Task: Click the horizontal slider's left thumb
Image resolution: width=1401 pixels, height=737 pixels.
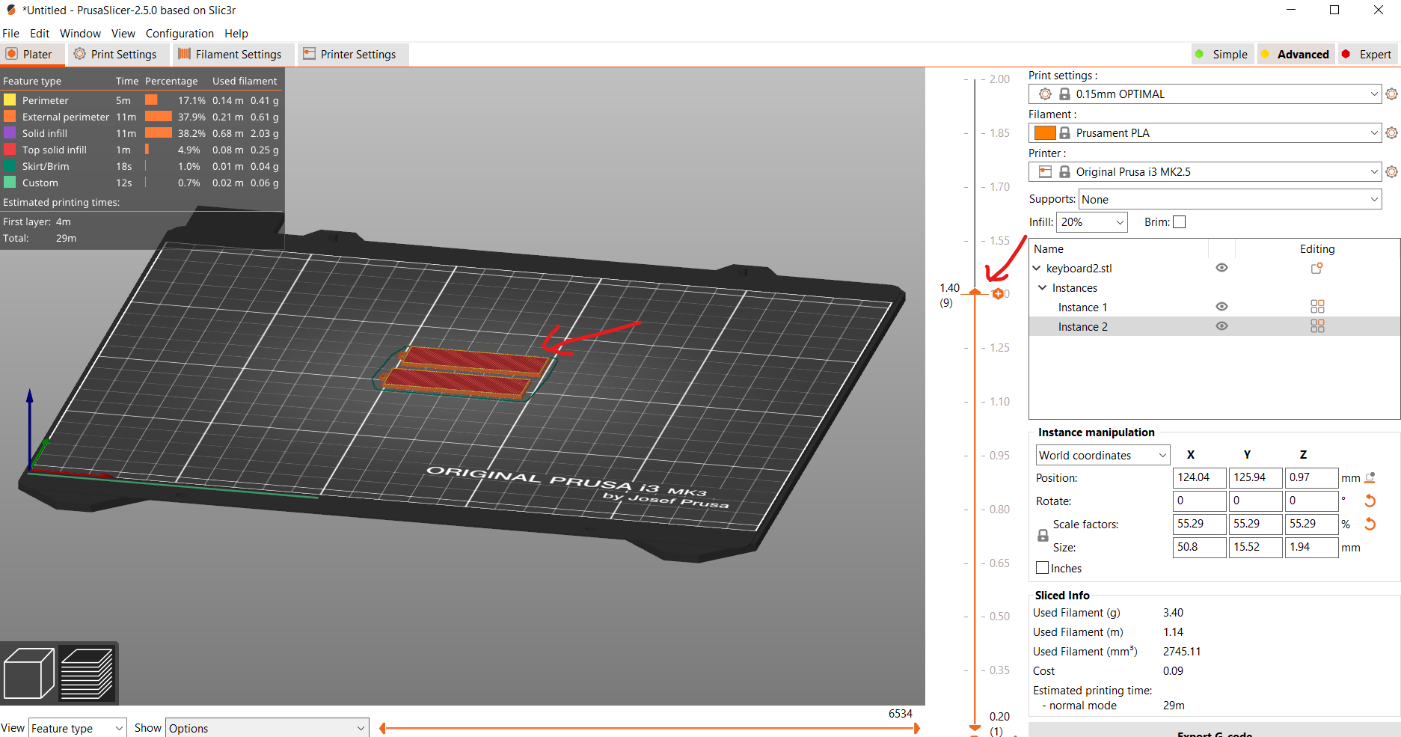Action: 383,728
